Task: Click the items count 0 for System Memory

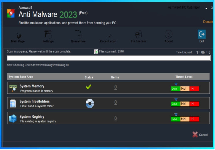Action: [116, 87]
